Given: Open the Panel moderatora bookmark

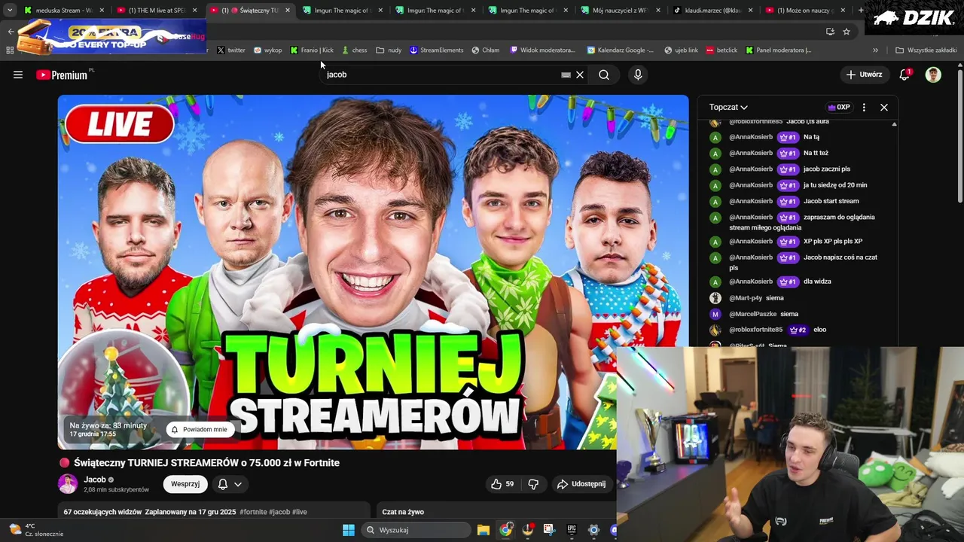Looking at the screenshot, I should [778, 50].
